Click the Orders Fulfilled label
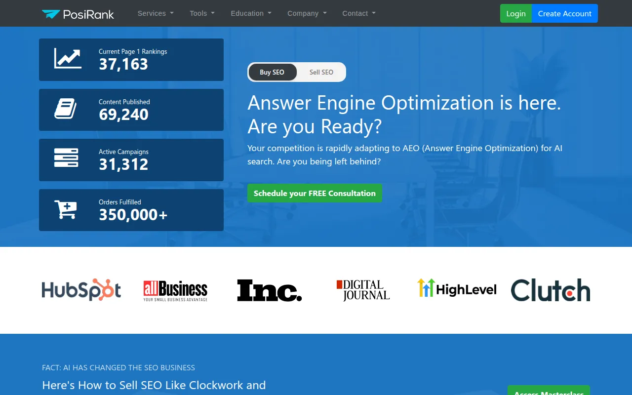Viewport: 632px width, 395px height. (x=120, y=202)
